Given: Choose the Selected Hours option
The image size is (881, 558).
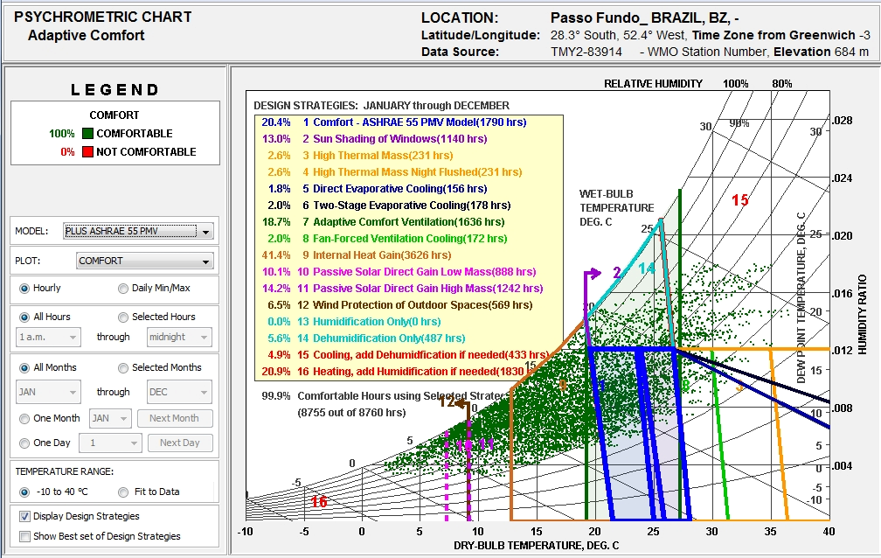Looking at the screenshot, I should (123, 317).
